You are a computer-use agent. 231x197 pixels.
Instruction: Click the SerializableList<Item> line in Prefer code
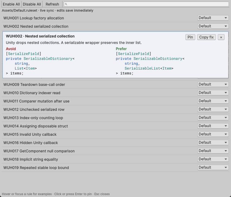coord(149,68)
